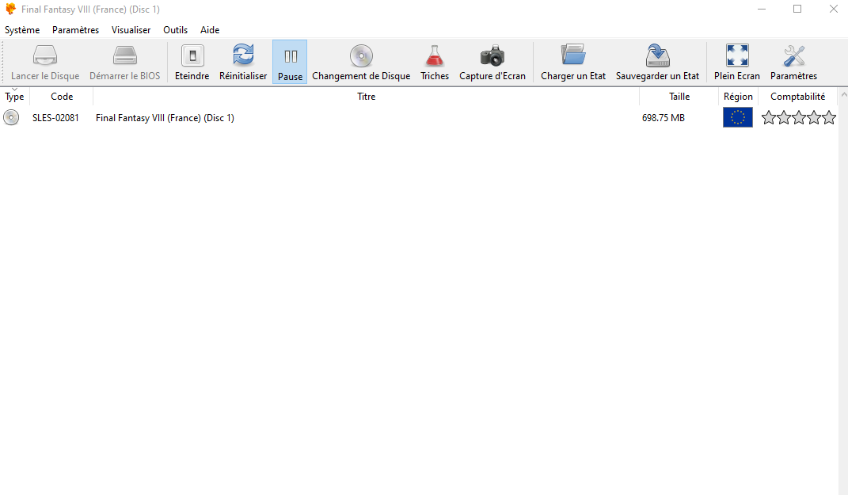Open the Paramètres menu in menu bar

pyautogui.click(x=76, y=30)
